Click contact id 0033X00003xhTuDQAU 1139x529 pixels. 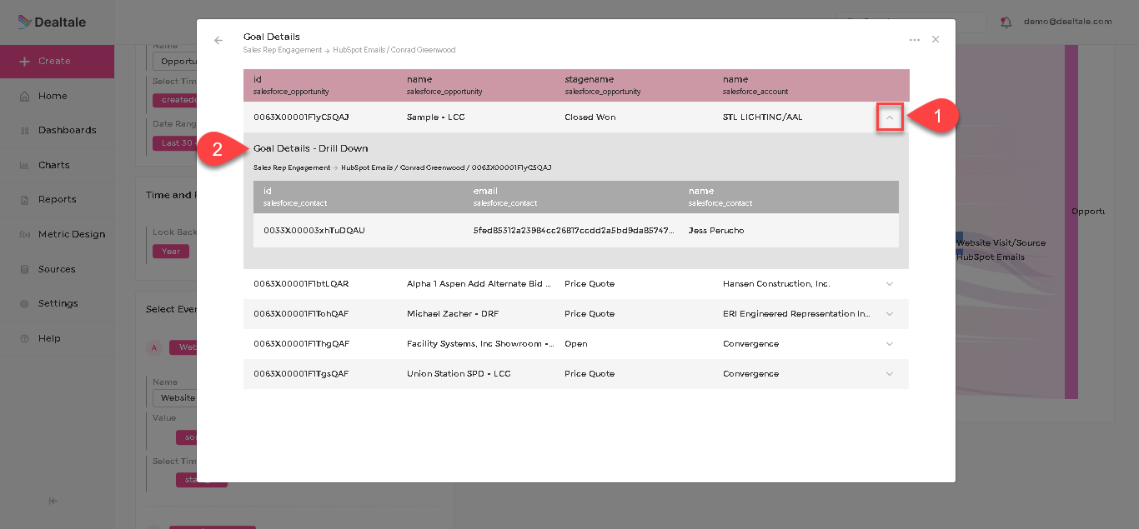[x=314, y=230]
